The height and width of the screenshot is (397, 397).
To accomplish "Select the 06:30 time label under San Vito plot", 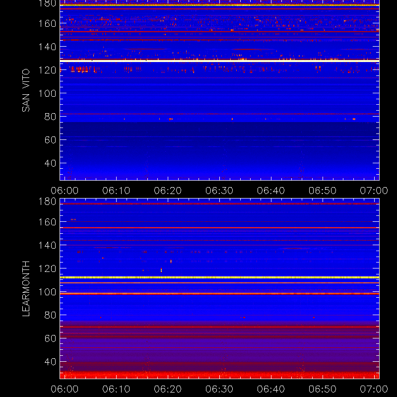I will pyautogui.click(x=219, y=191).
